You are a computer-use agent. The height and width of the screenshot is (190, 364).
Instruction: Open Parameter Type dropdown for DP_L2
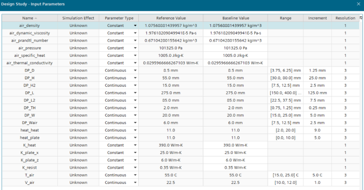click(x=135, y=100)
